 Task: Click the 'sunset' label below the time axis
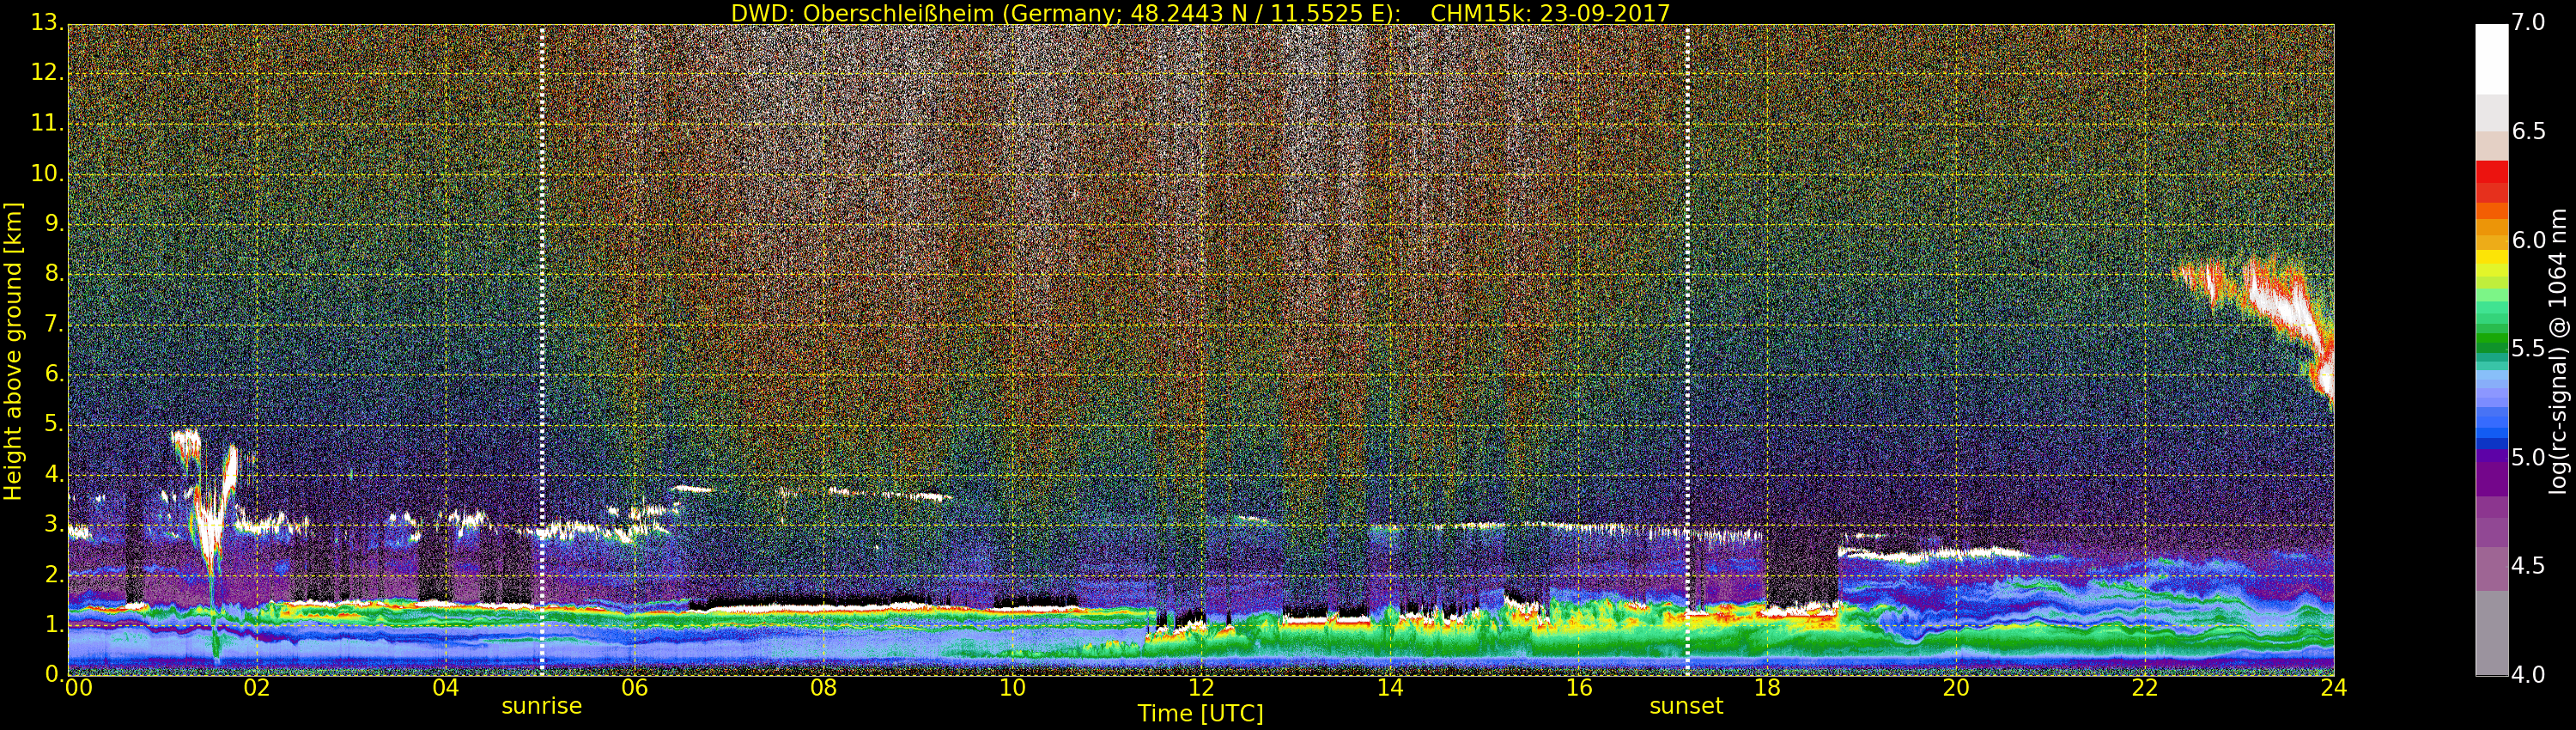[x=1686, y=706]
